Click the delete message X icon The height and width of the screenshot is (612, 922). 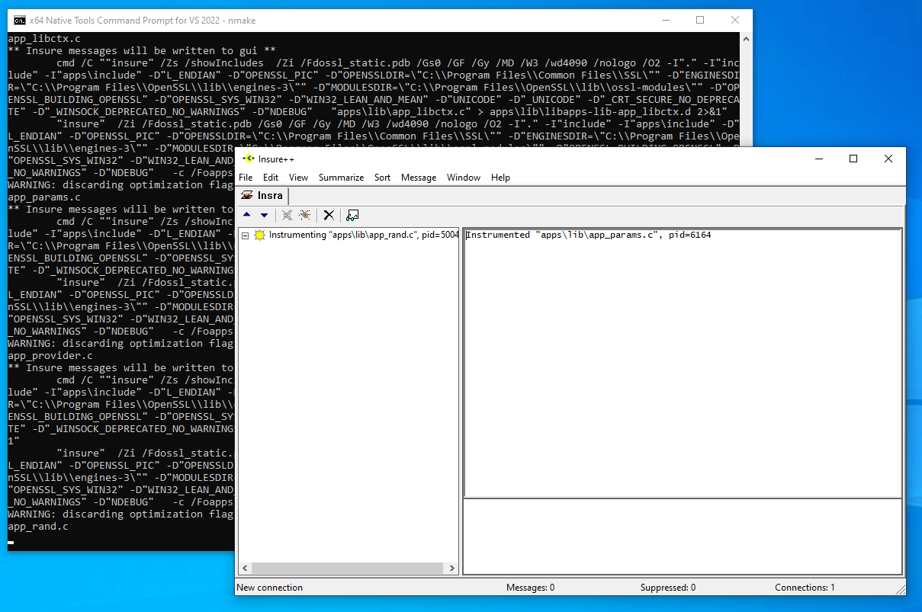[x=329, y=215]
